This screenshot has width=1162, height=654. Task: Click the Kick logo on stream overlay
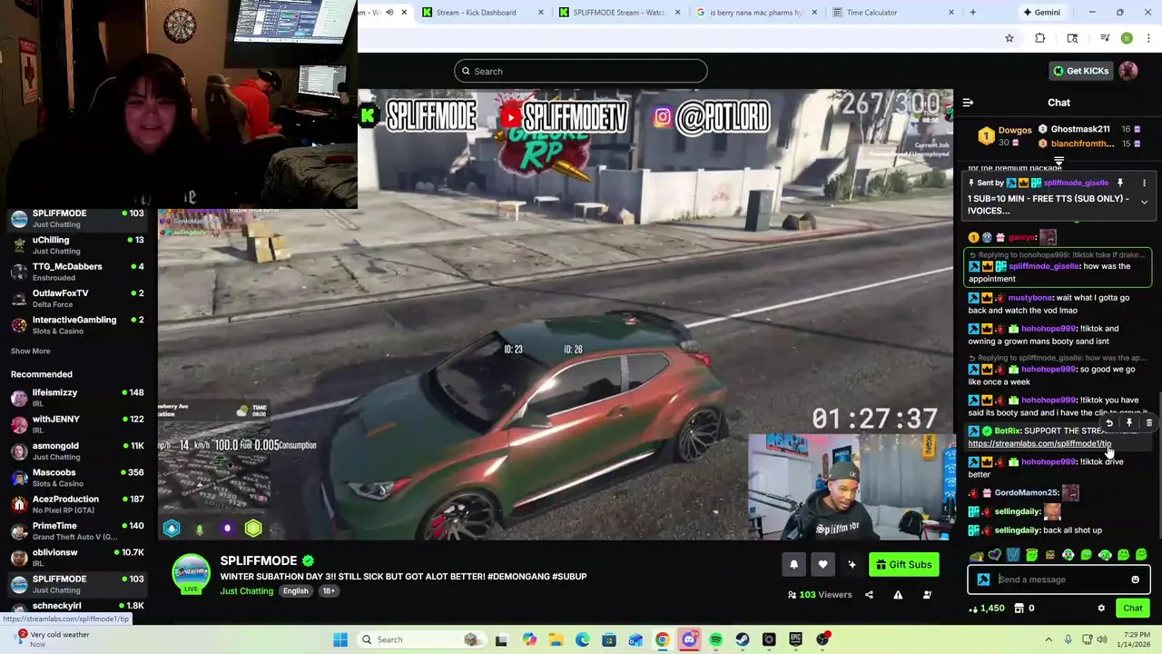(368, 115)
